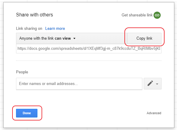Select the docs.google.com spreadsheet URL field
Viewport: 177px width, 130px height.
pos(89,49)
